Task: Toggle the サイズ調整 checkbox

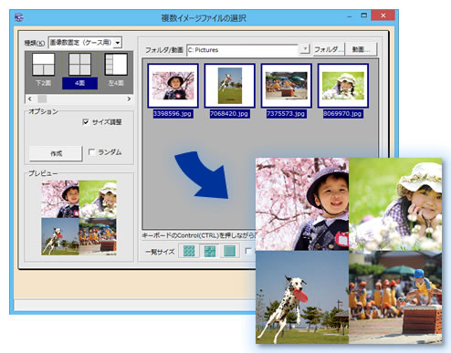Action: click(x=86, y=122)
